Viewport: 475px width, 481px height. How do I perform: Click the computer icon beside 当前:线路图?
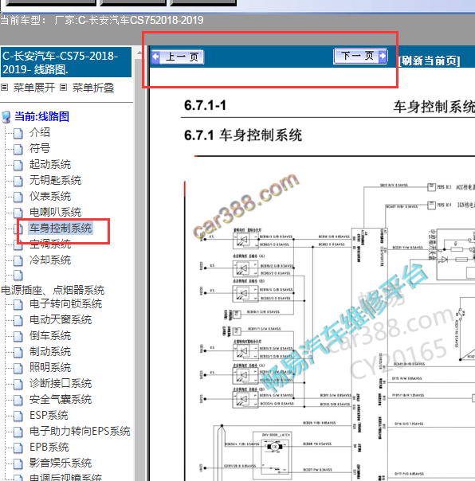[x=6, y=117]
